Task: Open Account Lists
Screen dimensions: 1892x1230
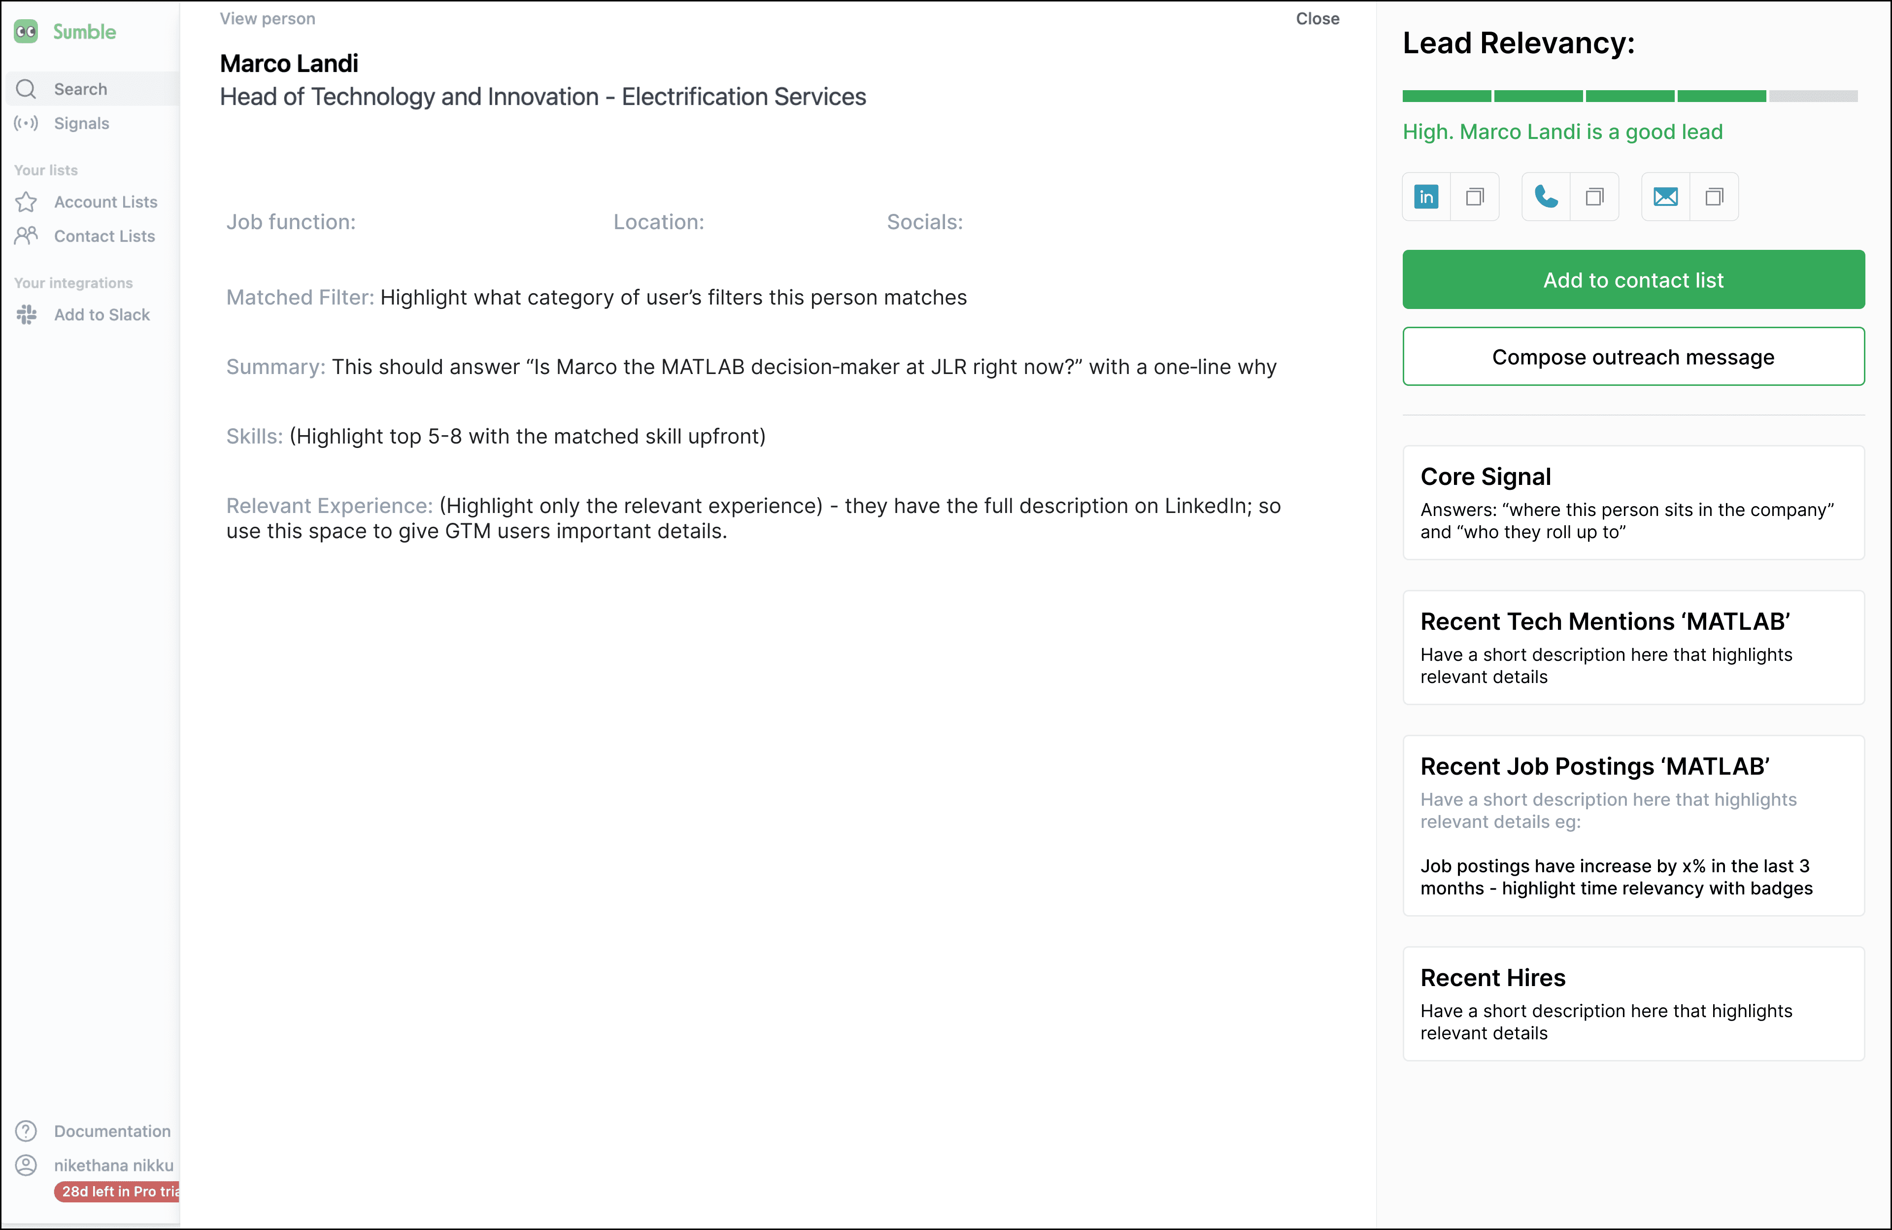Action: [105, 202]
